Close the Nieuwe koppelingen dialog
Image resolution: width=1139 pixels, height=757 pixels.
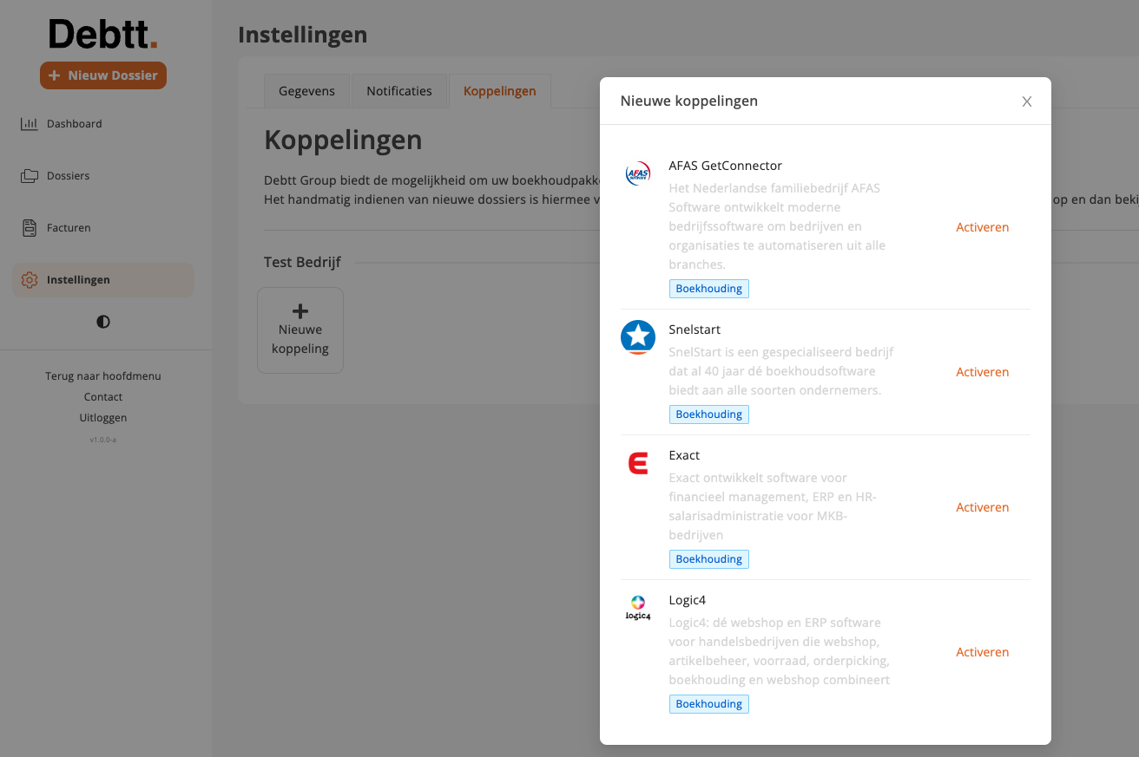tap(1027, 101)
